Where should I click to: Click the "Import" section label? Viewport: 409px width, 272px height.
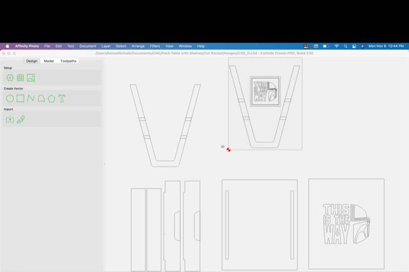(8, 109)
